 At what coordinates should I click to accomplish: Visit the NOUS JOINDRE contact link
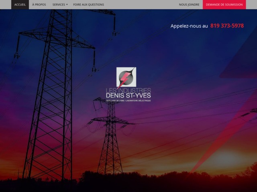click(x=189, y=5)
